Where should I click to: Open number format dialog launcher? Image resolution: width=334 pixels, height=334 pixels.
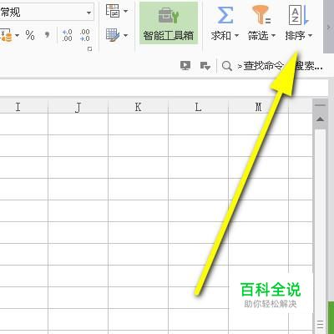coord(89,49)
